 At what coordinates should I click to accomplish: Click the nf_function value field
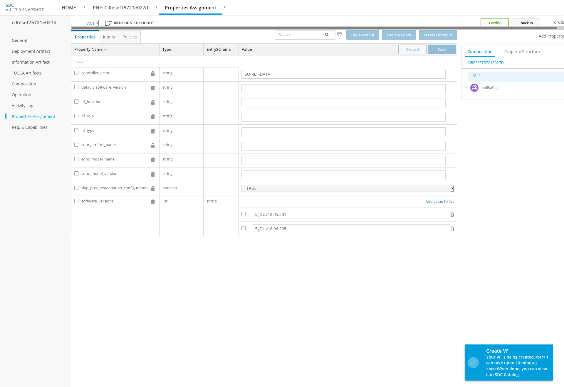point(343,103)
